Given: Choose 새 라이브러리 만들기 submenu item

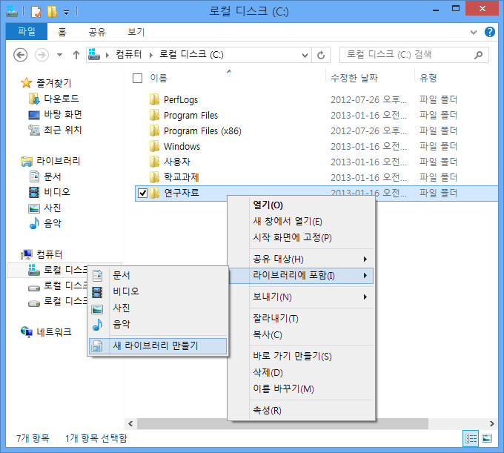Looking at the screenshot, I should point(158,346).
